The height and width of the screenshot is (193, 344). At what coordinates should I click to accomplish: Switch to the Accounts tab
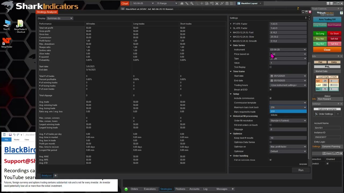[194, 189]
